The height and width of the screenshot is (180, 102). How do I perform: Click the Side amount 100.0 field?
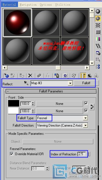(x=26, y=111)
